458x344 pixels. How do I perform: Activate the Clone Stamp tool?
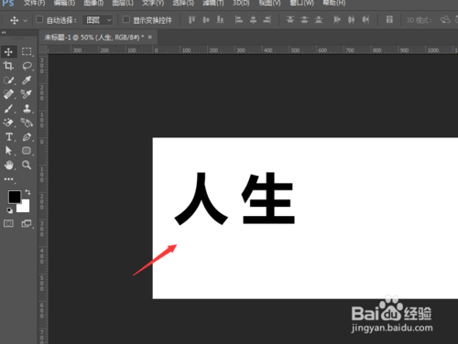tap(27, 109)
